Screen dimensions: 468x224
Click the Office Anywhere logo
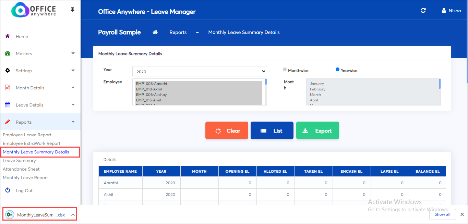pos(34,10)
